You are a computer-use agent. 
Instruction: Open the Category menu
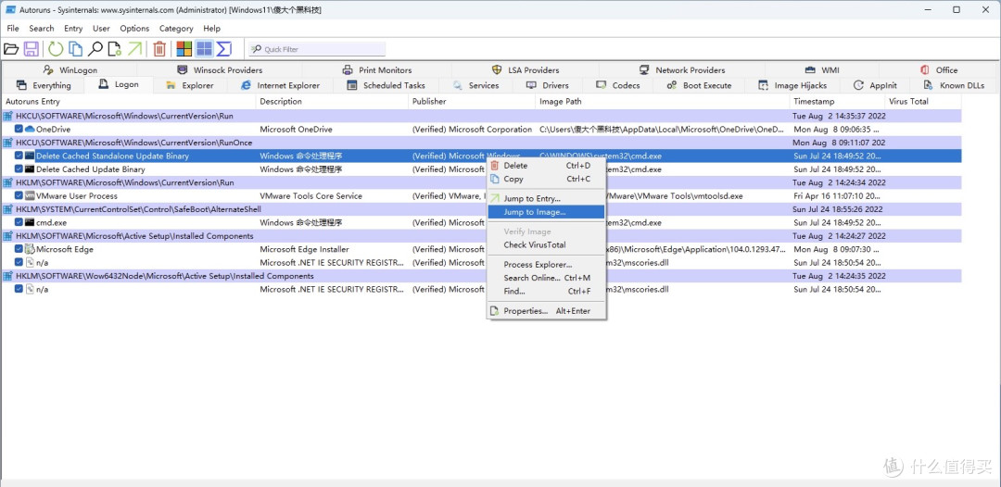tap(176, 28)
